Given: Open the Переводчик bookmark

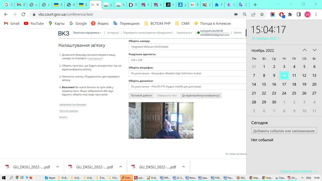Looking at the screenshot, I should 126,24.
